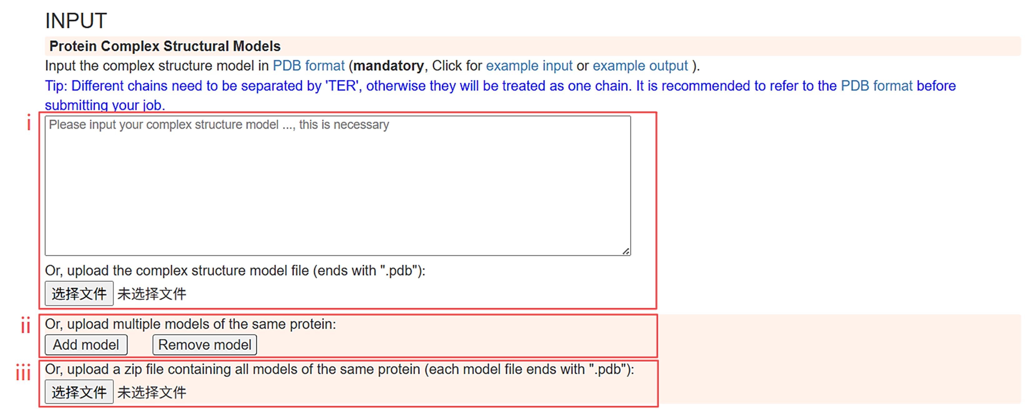Click the bold word mandatory
This screenshot has height=409, width=1033.
pyautogui.click(x=388, y=66)
